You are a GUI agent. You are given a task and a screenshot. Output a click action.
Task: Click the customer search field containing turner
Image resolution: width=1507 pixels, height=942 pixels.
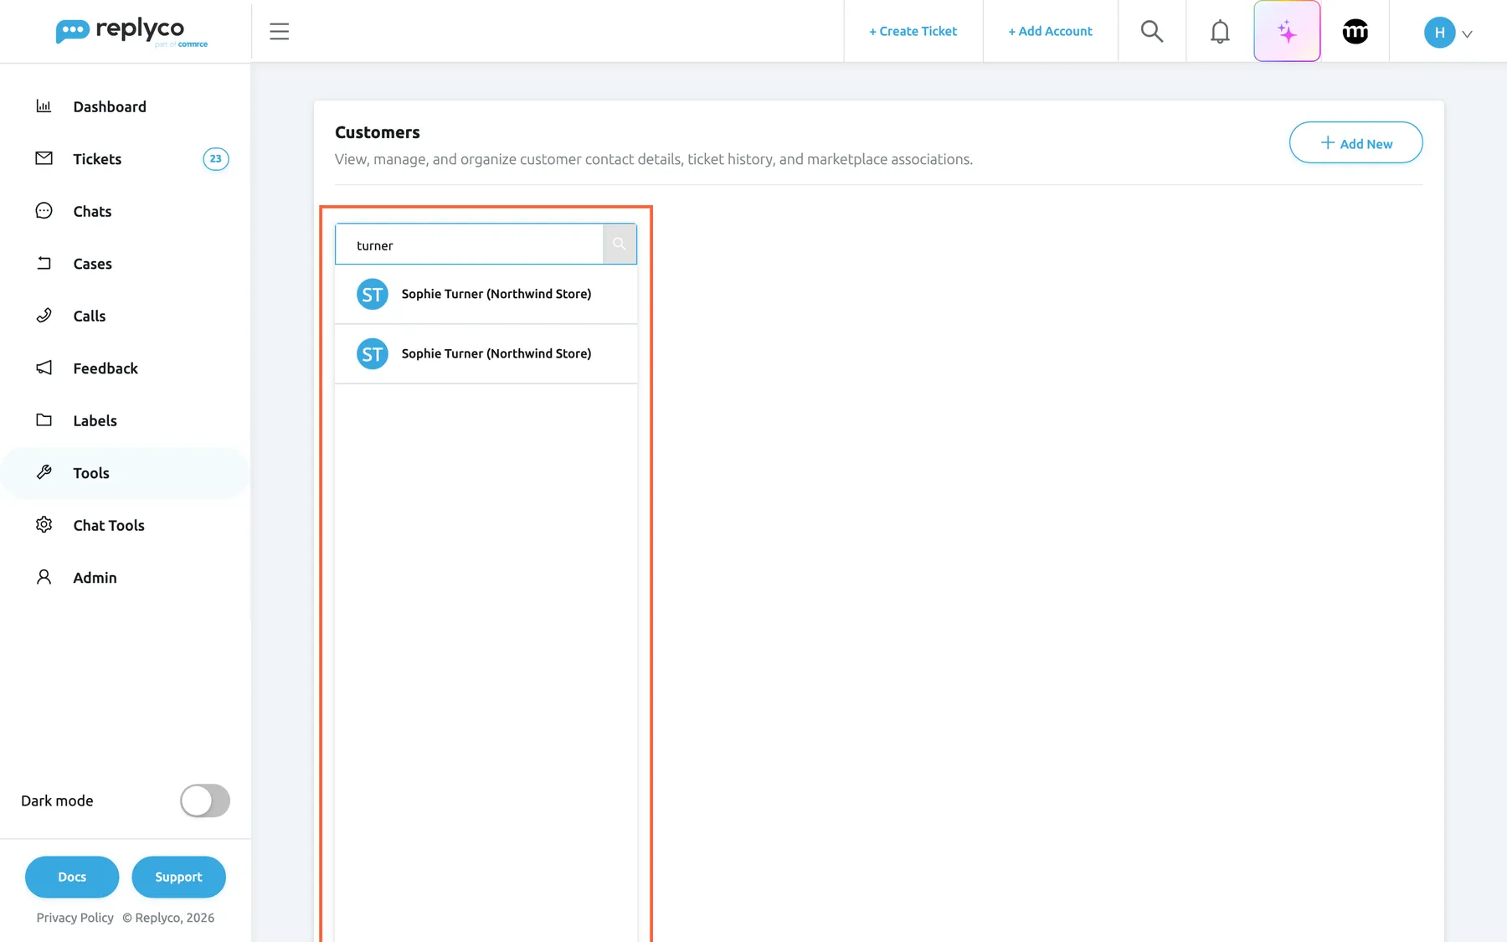pos(469,245)
